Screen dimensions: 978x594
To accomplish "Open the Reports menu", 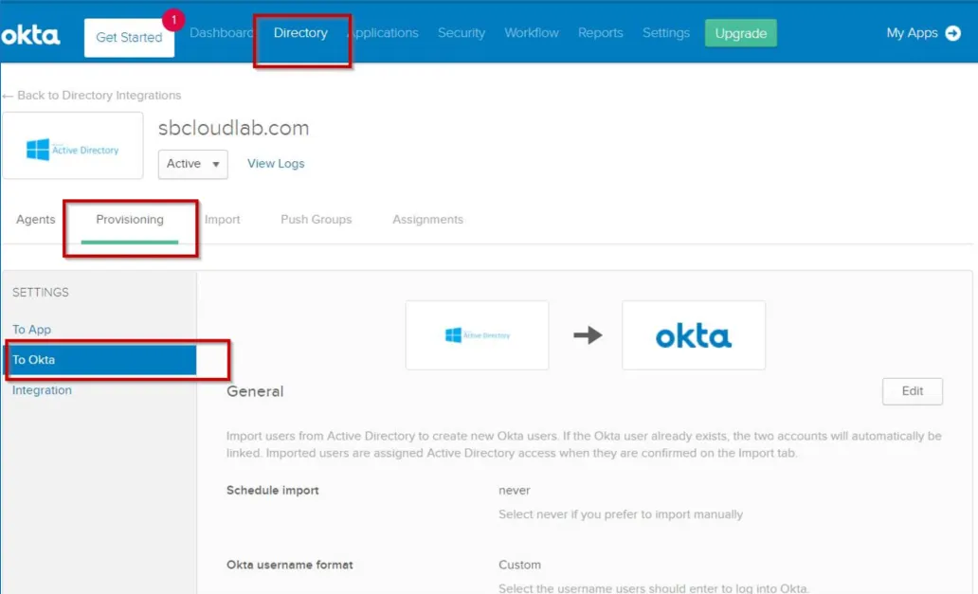I will coord(601,33).
